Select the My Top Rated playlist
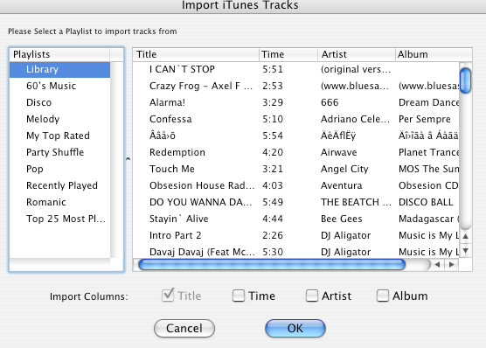 59,136
